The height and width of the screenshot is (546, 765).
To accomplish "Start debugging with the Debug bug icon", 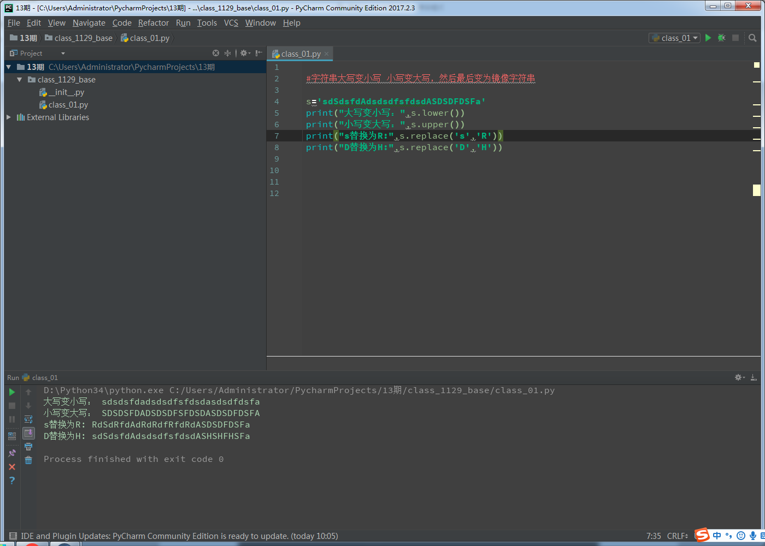I will 721,38.
